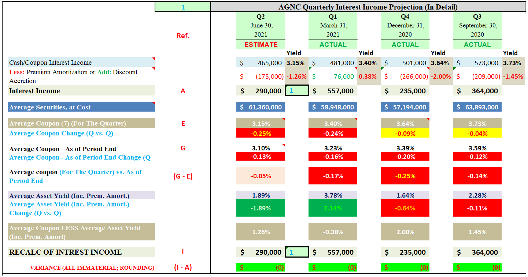Select the asset yield 2.28% cell
This screenshot has height=277, width=528.
[x=477, y=195]
